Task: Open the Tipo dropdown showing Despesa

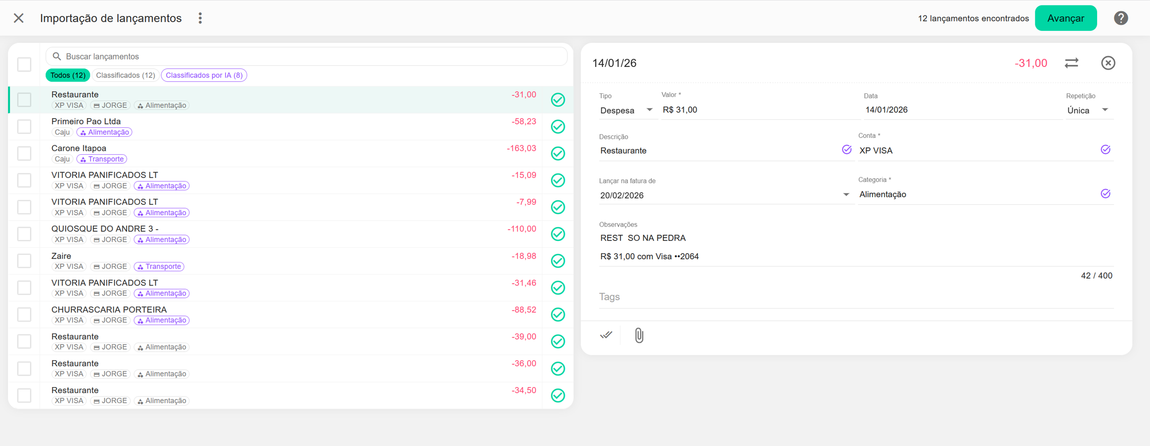Action: pyautogui.click(x=626, y=110)
